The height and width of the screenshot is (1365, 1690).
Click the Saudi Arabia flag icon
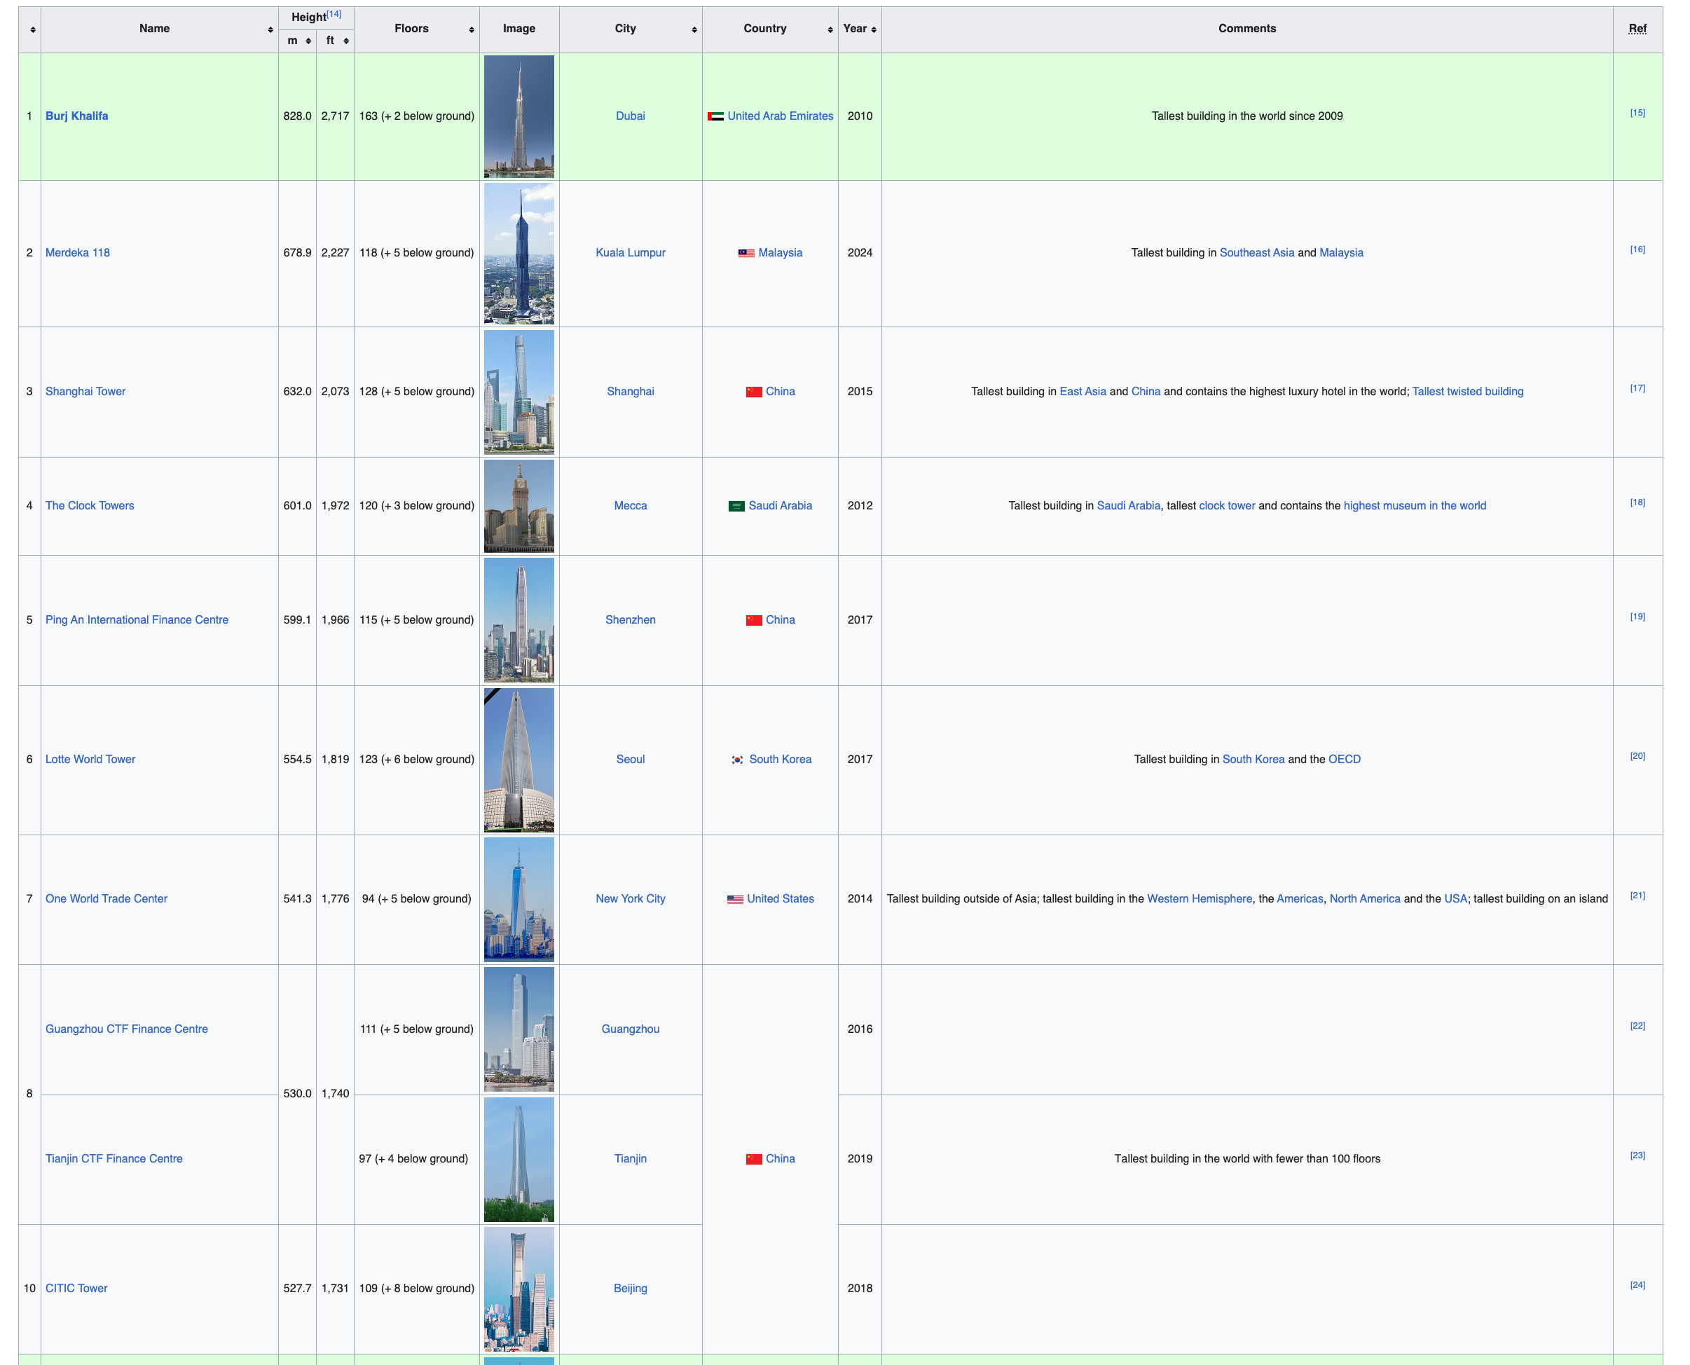pos(736,507)
